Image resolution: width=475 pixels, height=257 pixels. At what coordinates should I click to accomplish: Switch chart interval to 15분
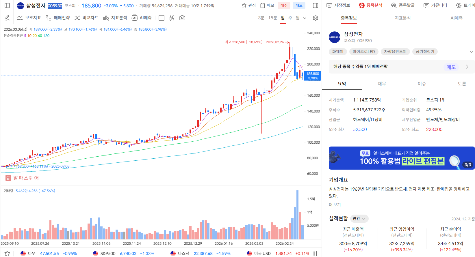pyautogui.click(x=273, y=18)
